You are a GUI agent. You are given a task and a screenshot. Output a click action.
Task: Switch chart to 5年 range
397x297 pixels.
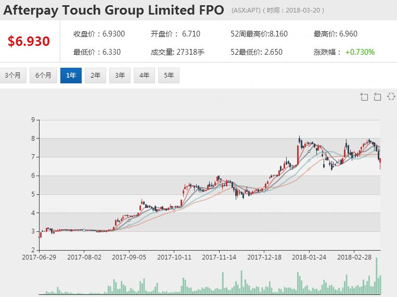pos(169,76)
